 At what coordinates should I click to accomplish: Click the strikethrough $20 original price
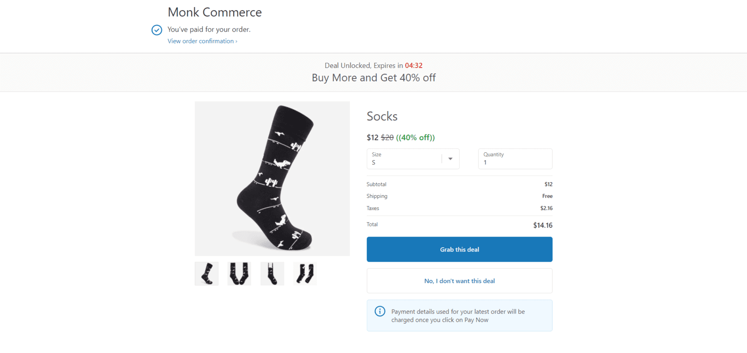[387, 137]
